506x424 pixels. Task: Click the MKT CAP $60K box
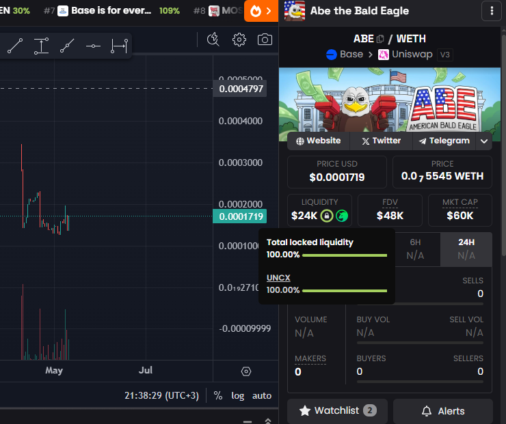point(460,210)
